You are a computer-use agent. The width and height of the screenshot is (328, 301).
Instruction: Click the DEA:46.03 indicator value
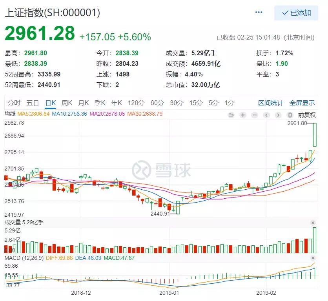[x=88, y=258]
